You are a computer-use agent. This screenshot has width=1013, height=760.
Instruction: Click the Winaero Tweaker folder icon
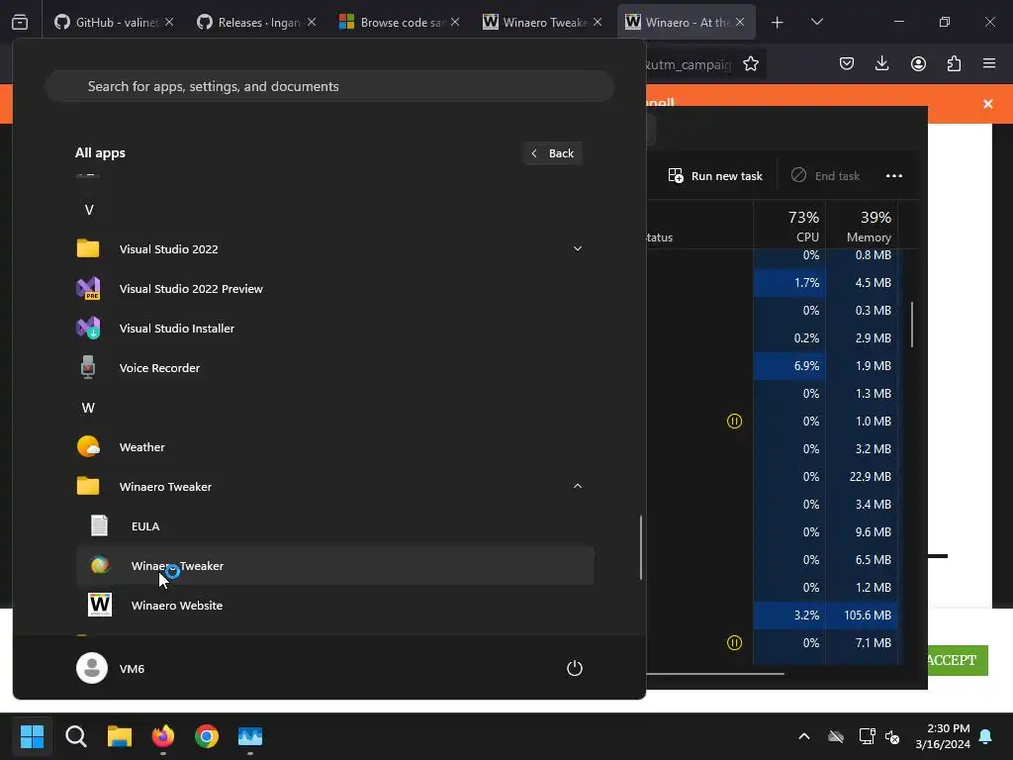[88, 486]
